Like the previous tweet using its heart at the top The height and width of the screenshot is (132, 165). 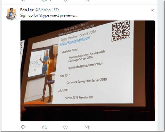click(65, 1)
